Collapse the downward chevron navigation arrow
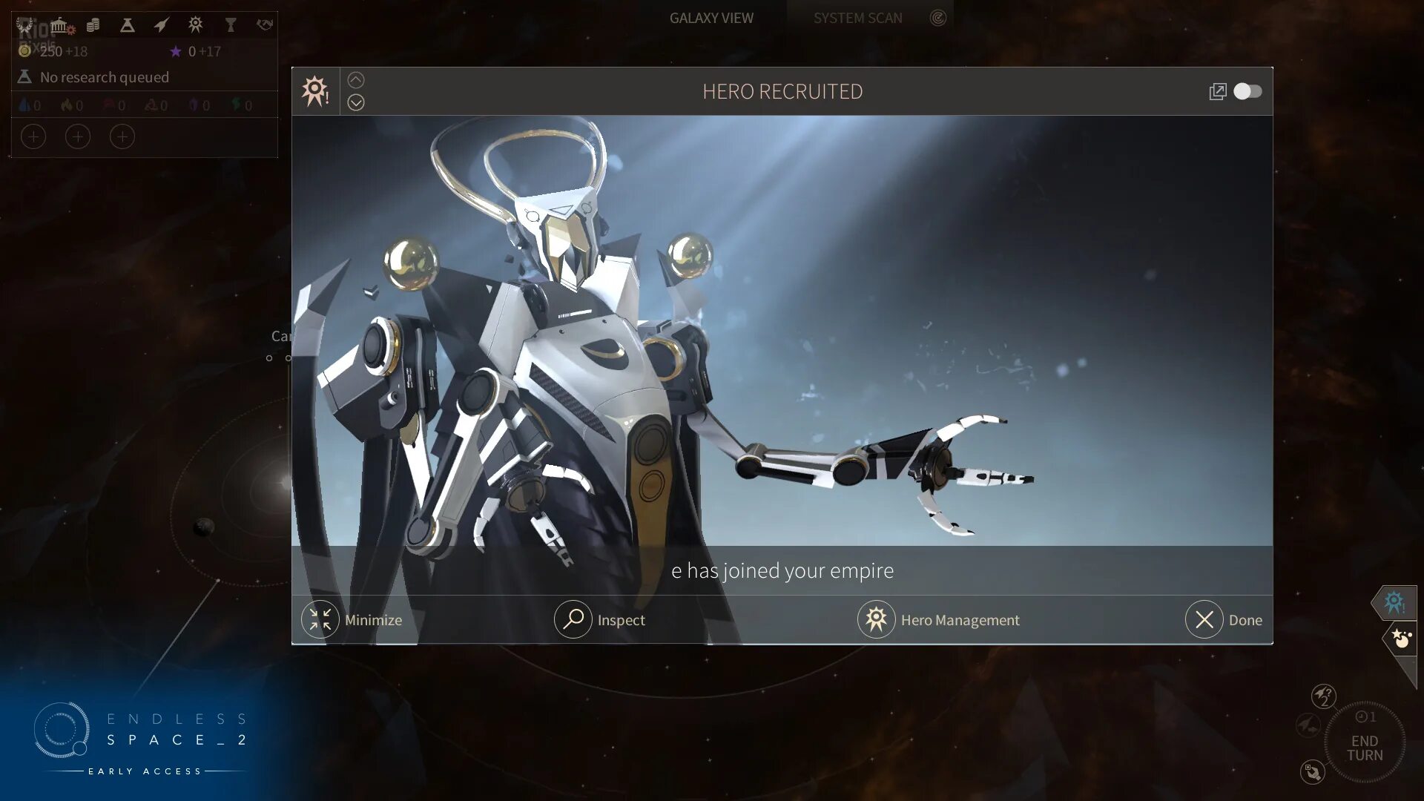Screen dimensions: 1424x801 355,102
